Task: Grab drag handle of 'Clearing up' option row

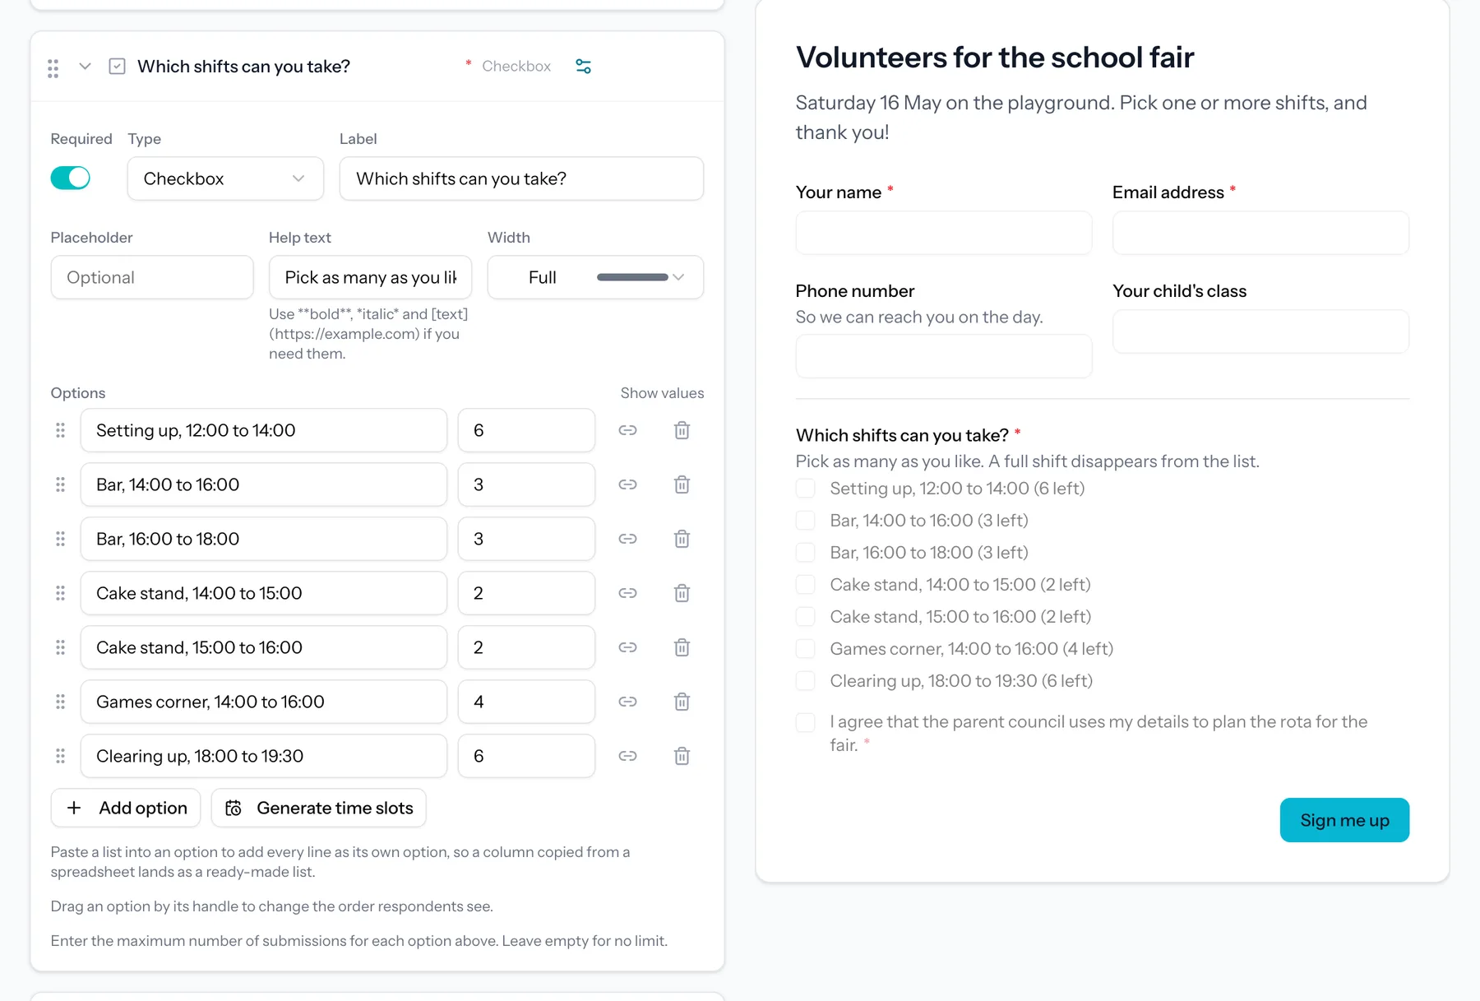Action: point(60,756)
